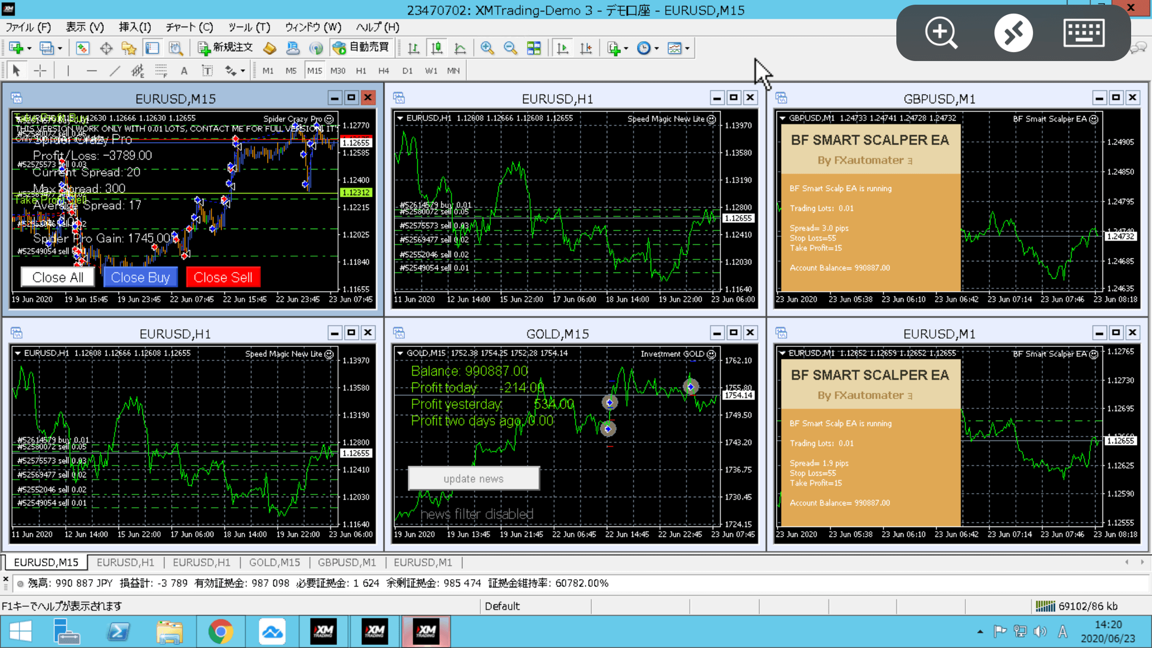Switch to the D1 timeframe button

coord(407,70)
